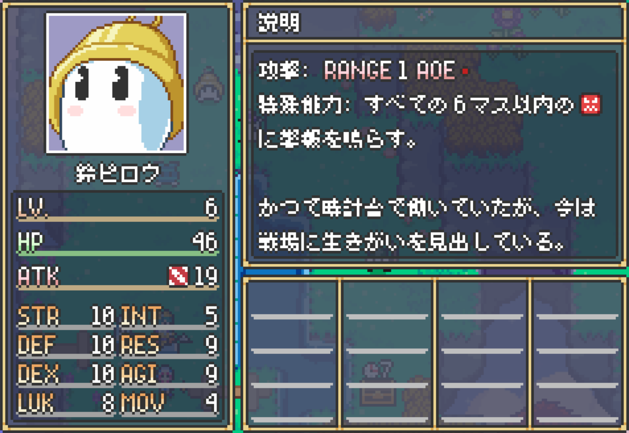The height and width of the screenshot is (433, 629).
Task: Click the DEX stat entry
Action: tap(67, 374)
